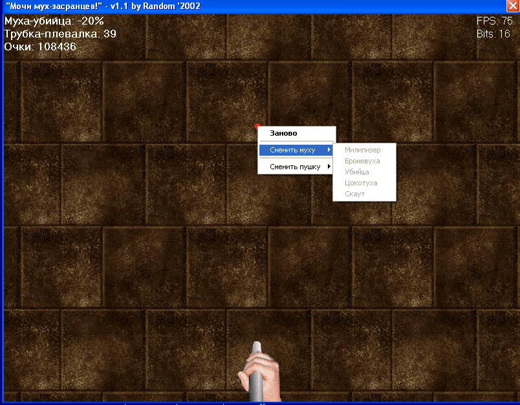Select Заново in the context menu

(296, 133)
